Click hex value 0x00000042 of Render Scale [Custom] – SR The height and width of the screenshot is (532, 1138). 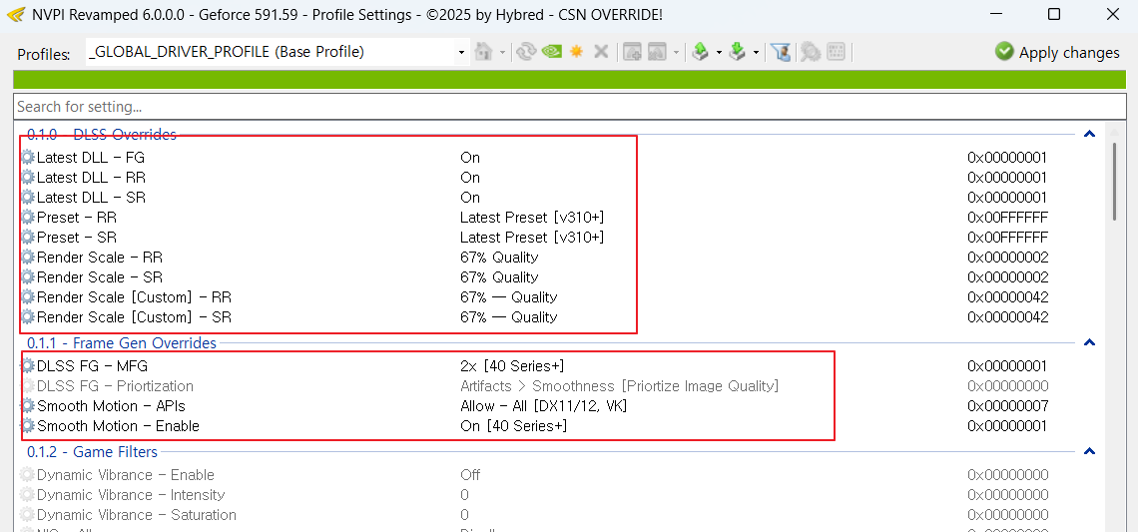tap(1007, 317)
